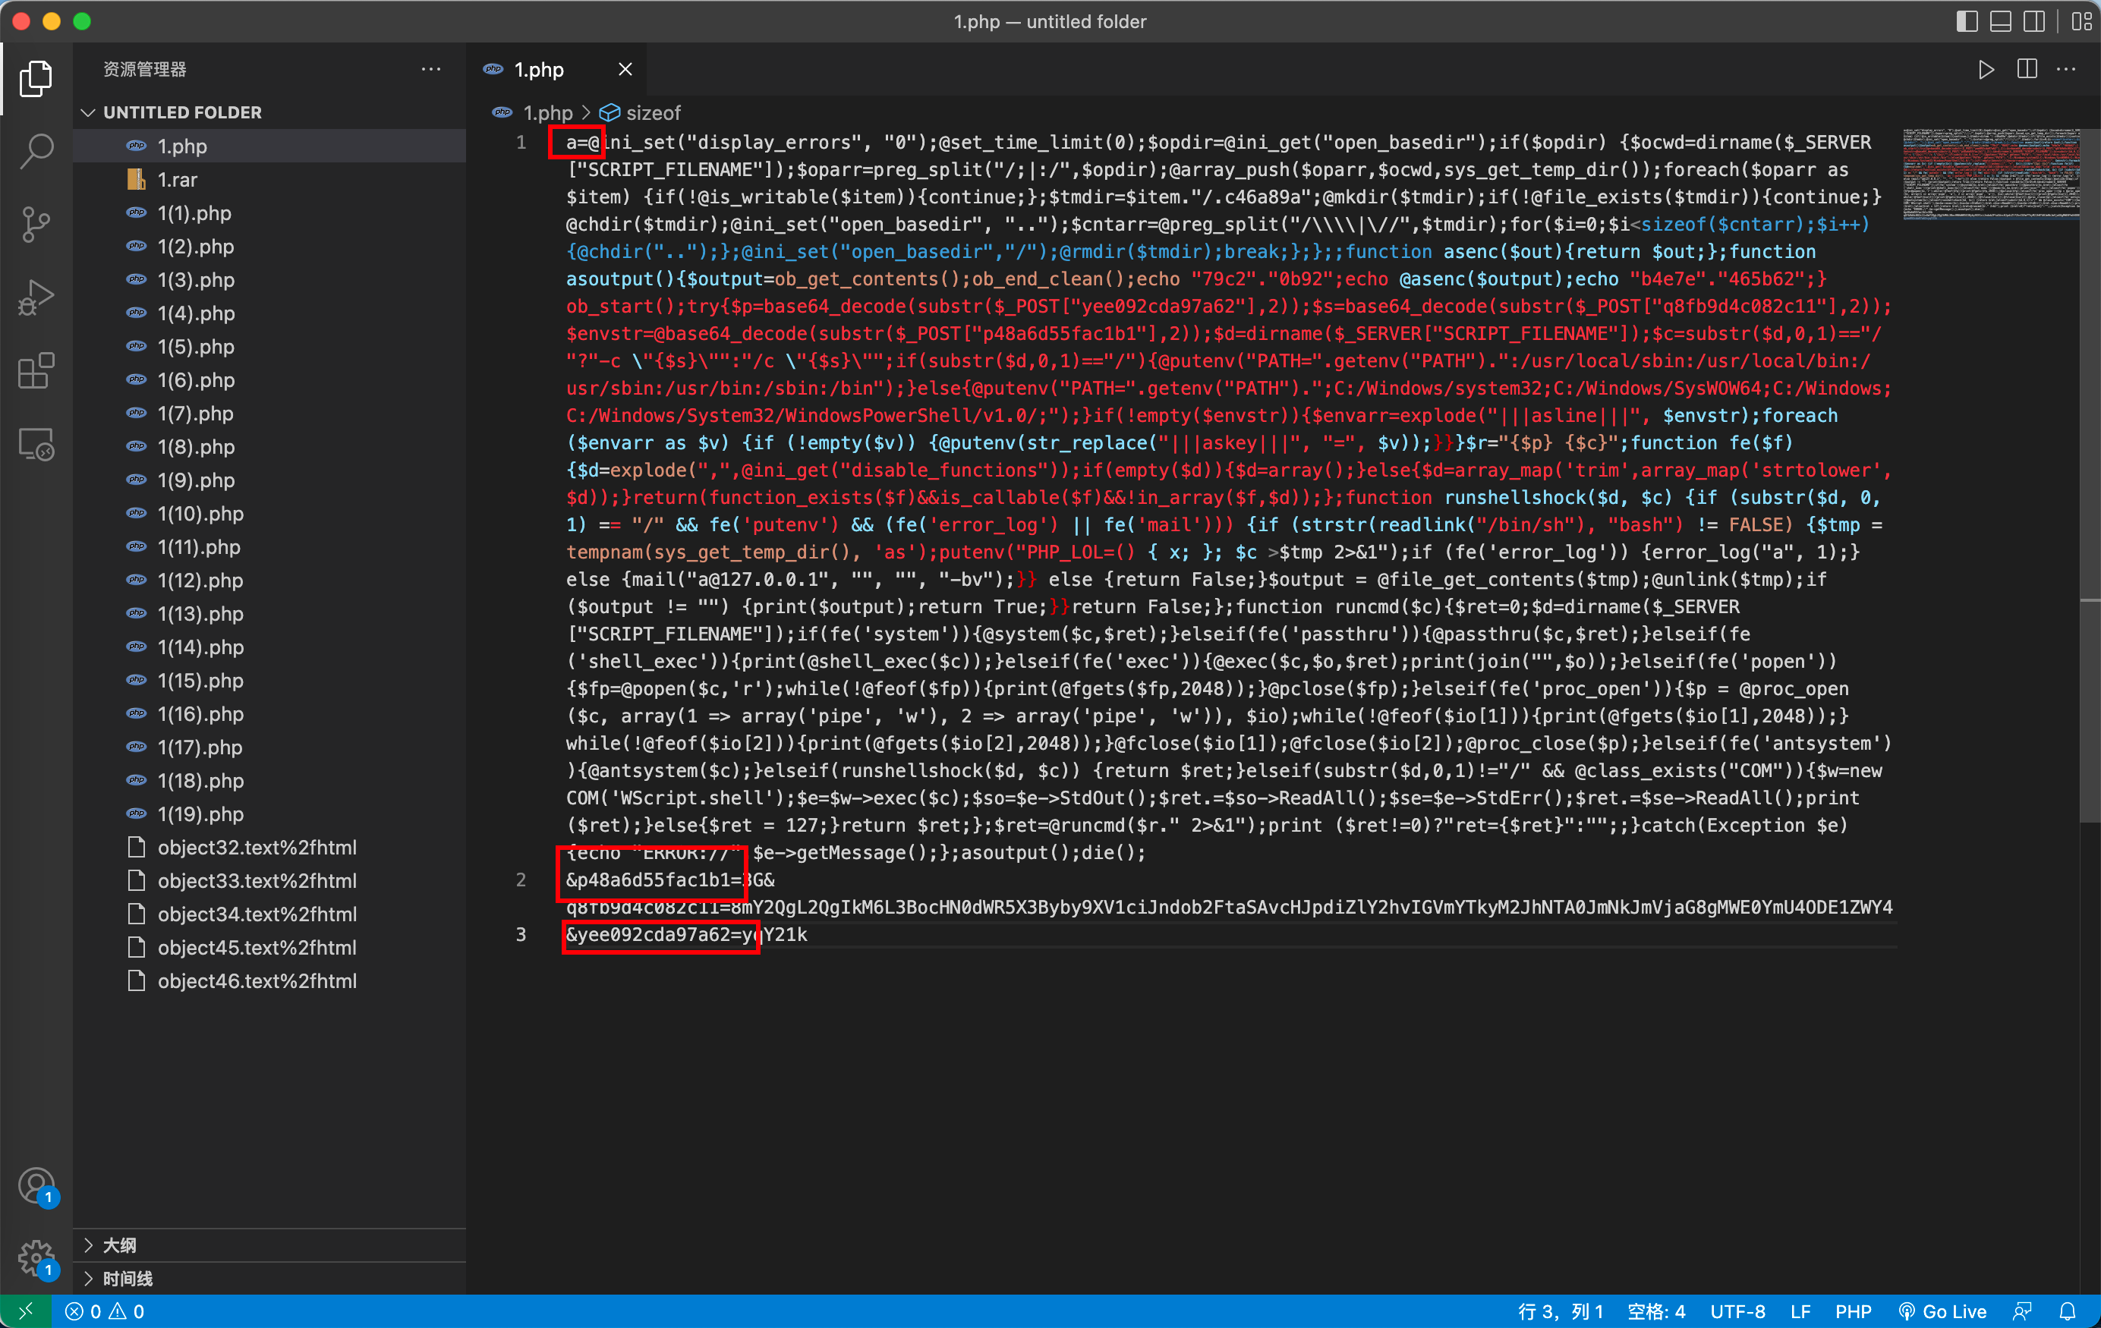Change language mode PHP
This screenshot has width=2101, height=1328.
[1852, 1311]
